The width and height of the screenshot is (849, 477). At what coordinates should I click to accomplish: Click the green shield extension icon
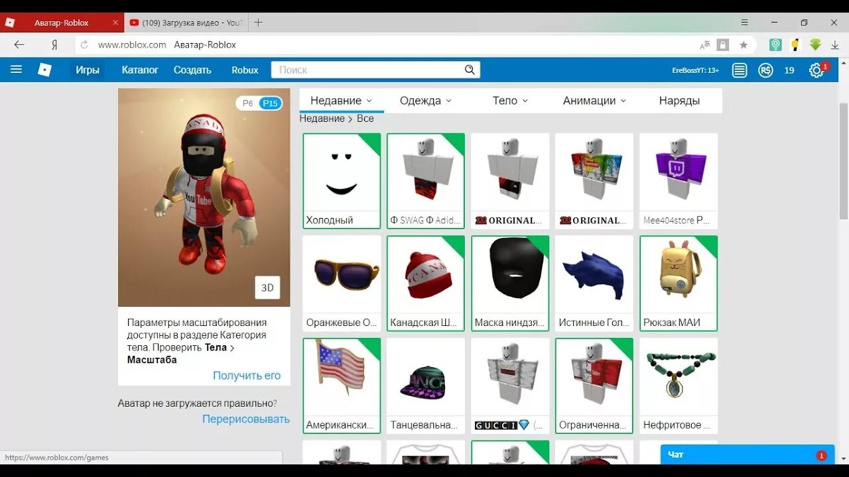point(775,45)
